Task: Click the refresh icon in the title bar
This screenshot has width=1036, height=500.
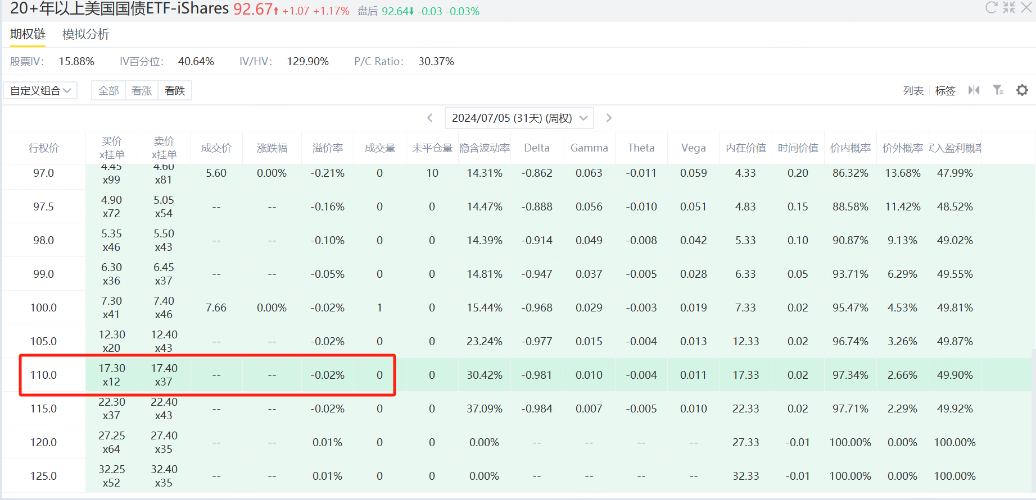Action: pos(991,7)
